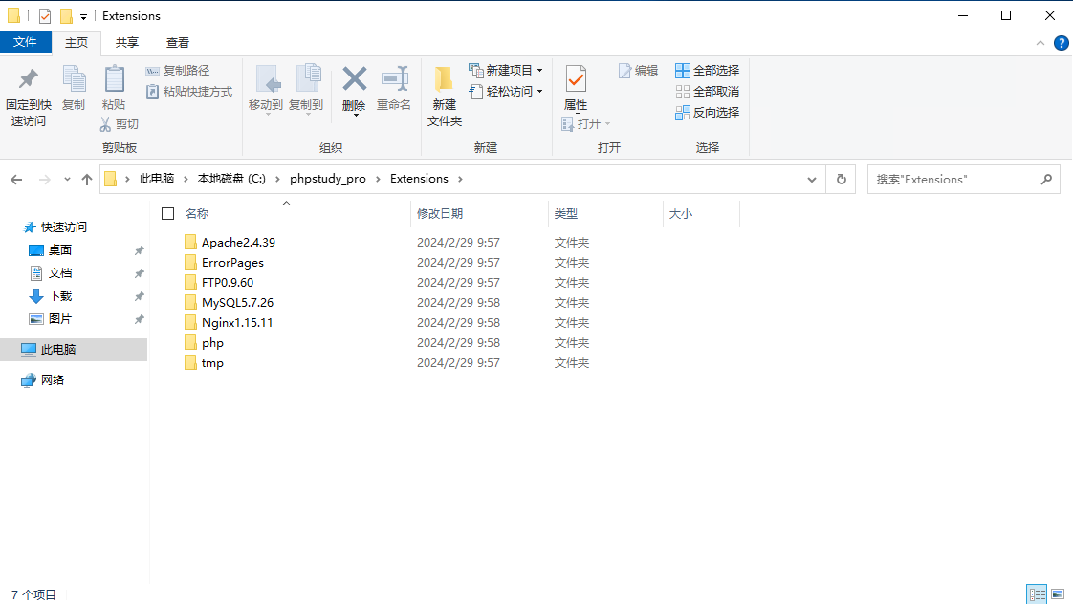This screenshot has height=604, width=1073.
Task: Go up one folder level arrow
Action: 87,179
